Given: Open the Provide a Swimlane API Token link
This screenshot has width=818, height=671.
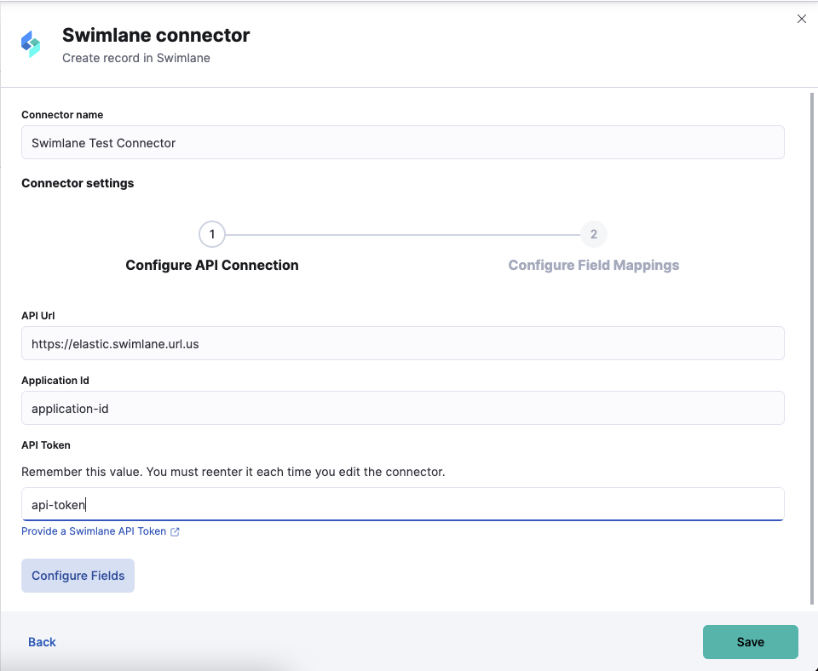Looking at the screenshot, I should (x=94, y=531).
